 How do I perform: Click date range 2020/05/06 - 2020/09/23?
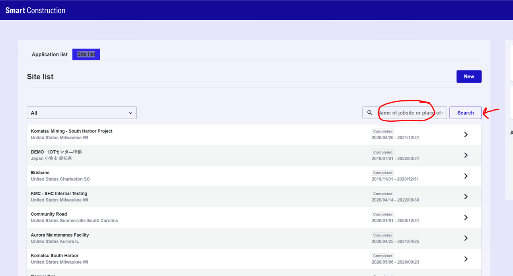click(x=395, y=262)
